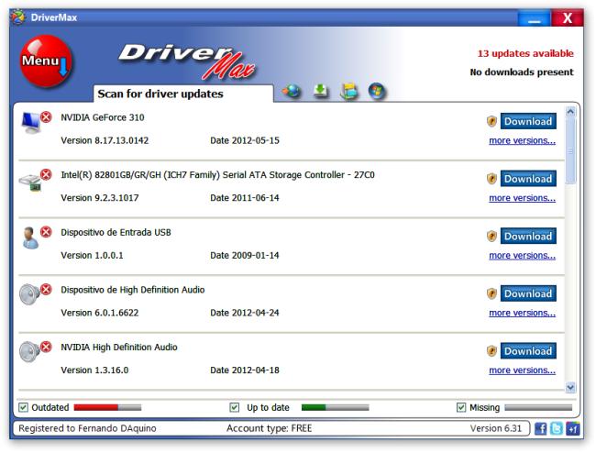Click shield icon beside NVIDIA HD Audio Download
The image size is (596, 453).
(x=491, y=351)
